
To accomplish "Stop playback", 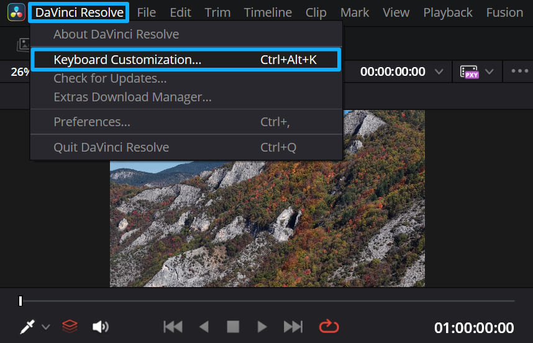I will tap(233, 327).
